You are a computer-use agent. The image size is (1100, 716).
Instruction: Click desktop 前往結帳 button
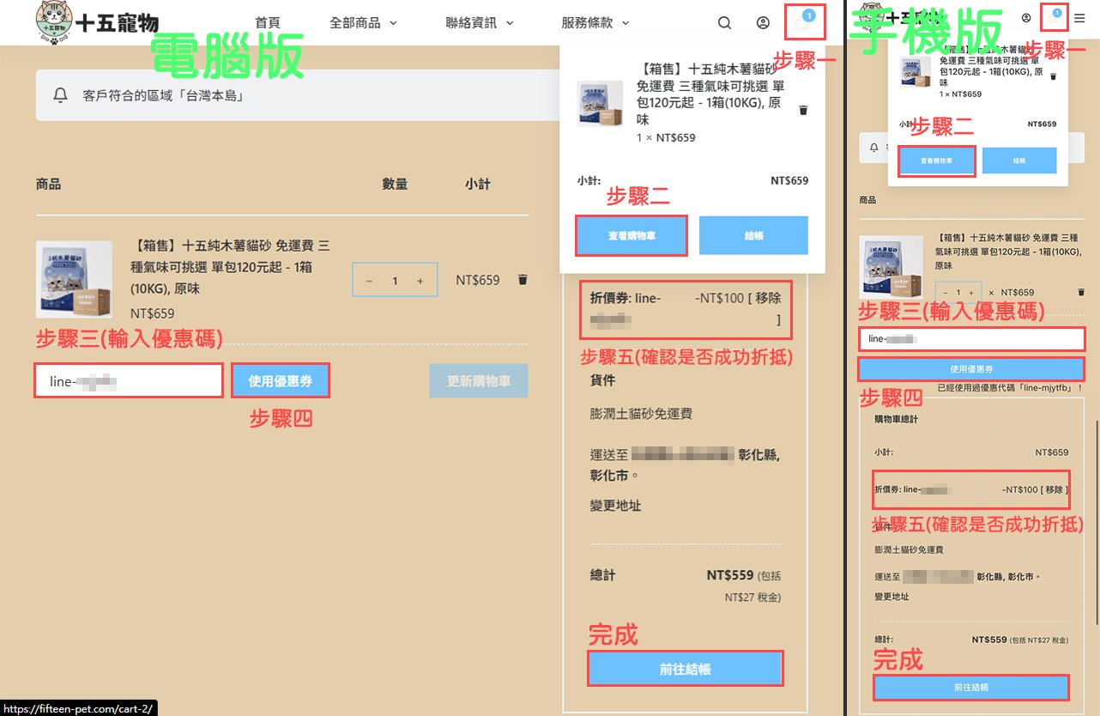click(686, 669)
